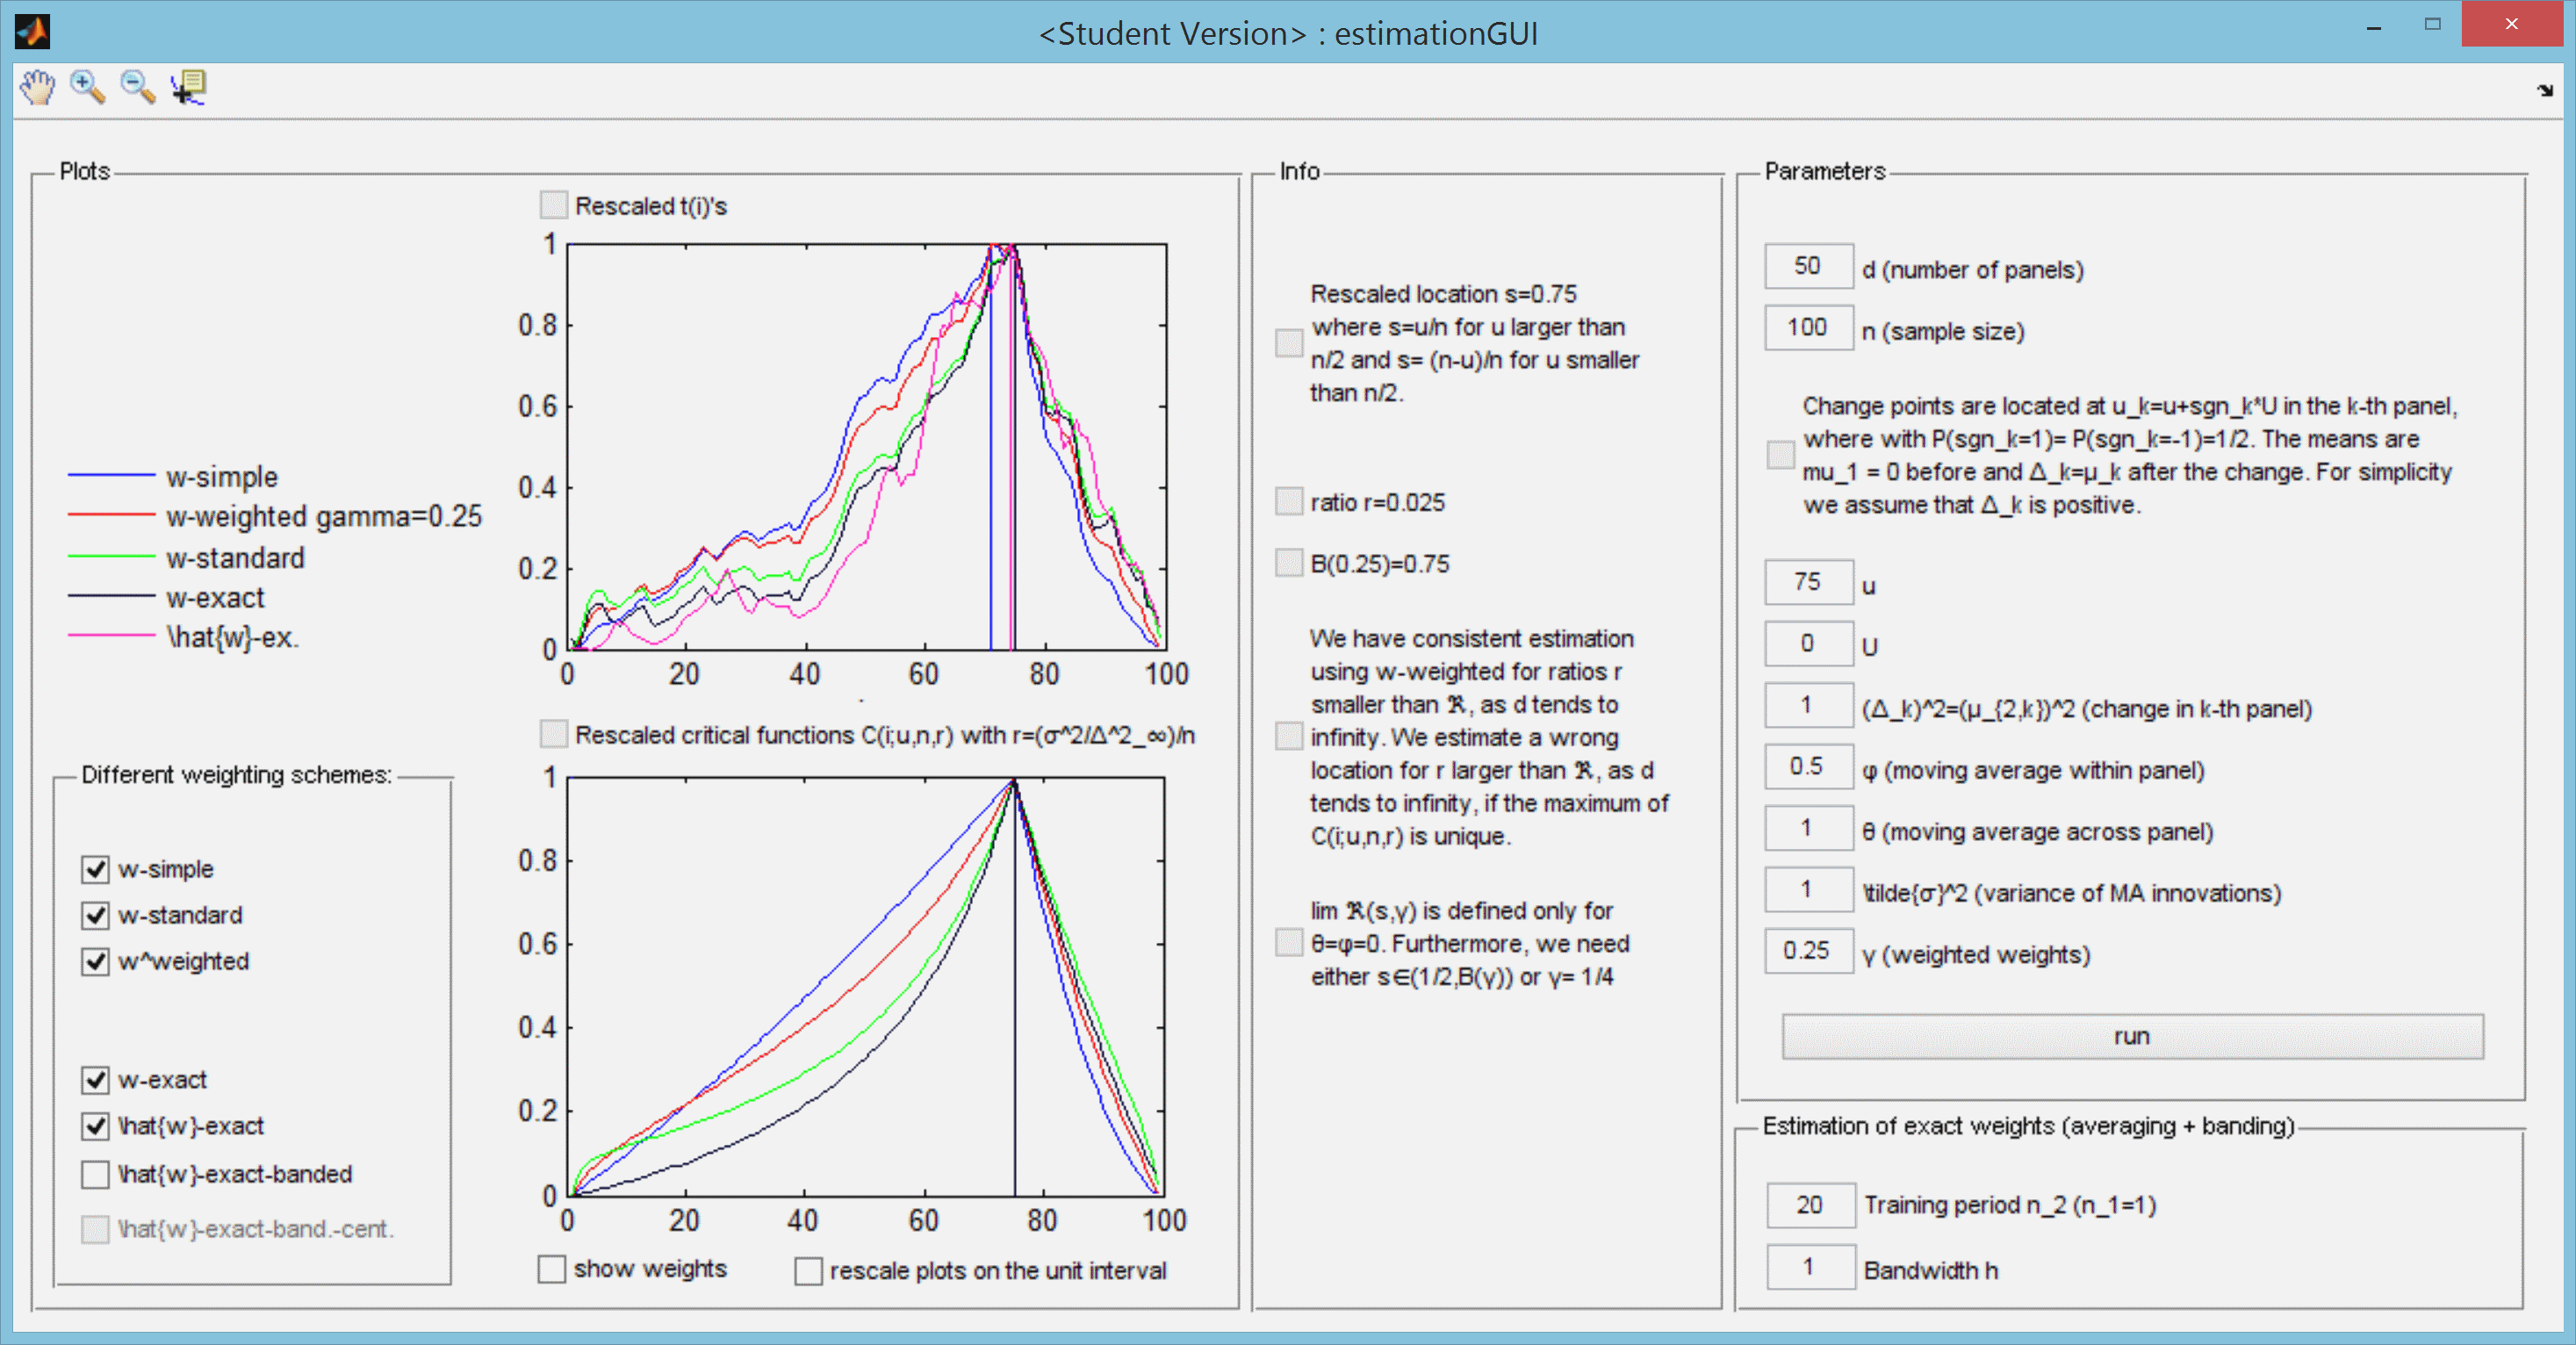Toggle the Rescaled critical functions checkbox
2576x1345 pixels.
[554, 734]
